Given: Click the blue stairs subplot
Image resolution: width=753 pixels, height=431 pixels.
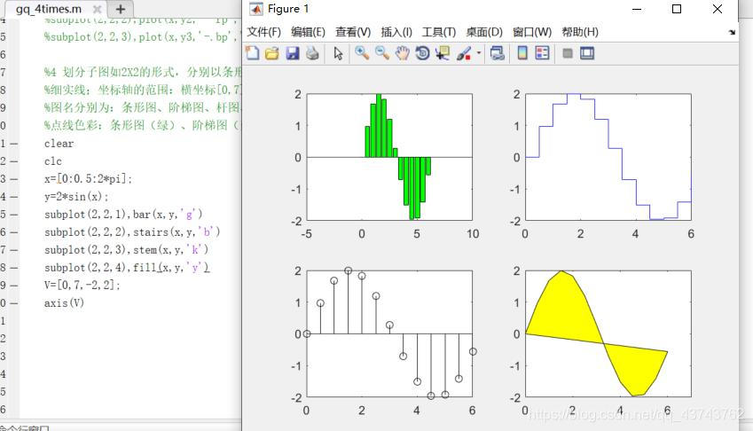Looking at the screenshot, I should tap(608, 157).
